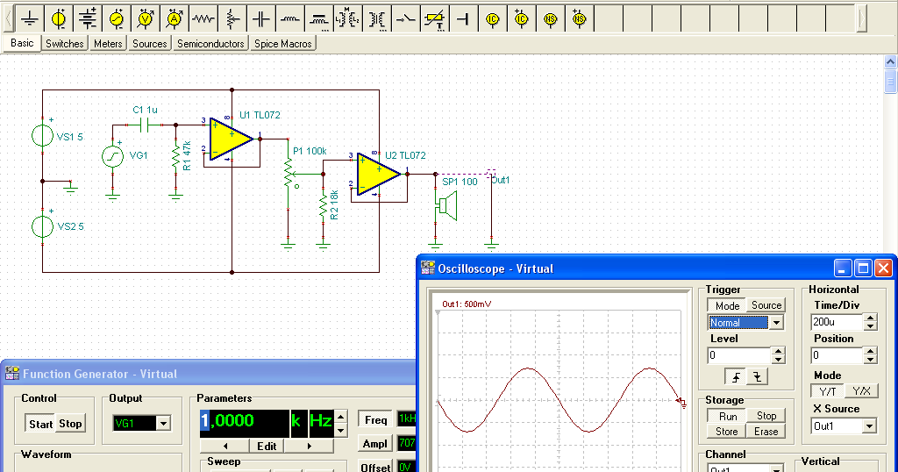Switch to the Meters tab
The width and height of the screenshot is (898, 472).
[108, 44]
